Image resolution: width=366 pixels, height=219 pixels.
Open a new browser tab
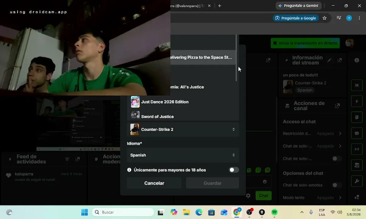[x=219, y=6]
